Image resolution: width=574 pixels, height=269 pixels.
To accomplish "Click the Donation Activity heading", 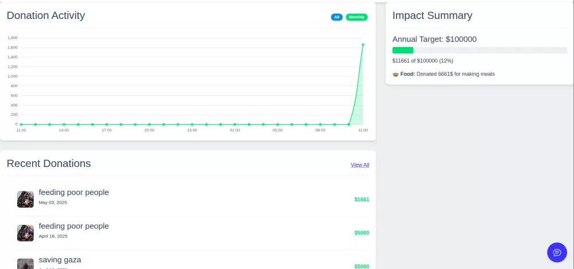I will 46,15.
